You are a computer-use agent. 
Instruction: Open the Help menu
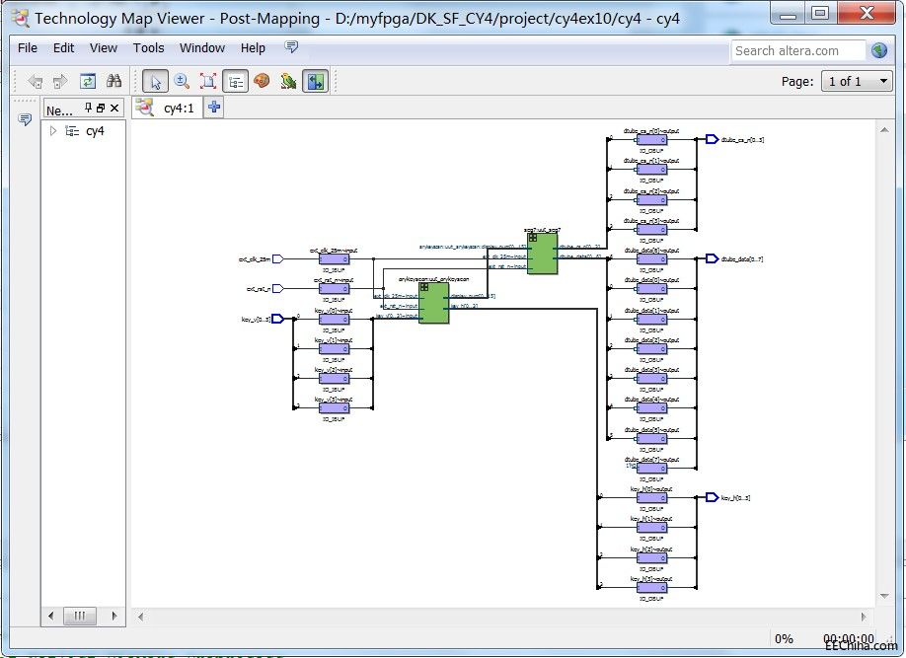253,48
